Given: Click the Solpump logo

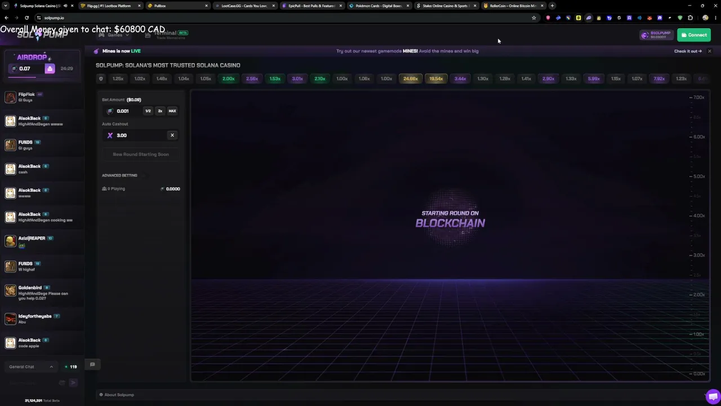Looking at the screenshot, I should coord(42,35).
